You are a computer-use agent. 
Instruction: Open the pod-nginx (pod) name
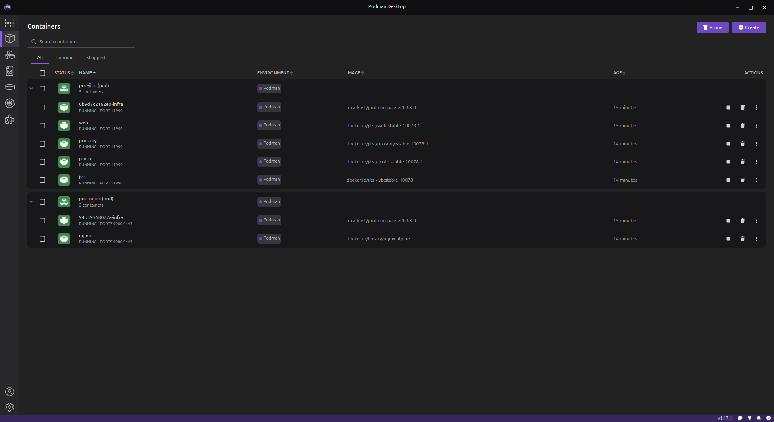pos(96,199)
